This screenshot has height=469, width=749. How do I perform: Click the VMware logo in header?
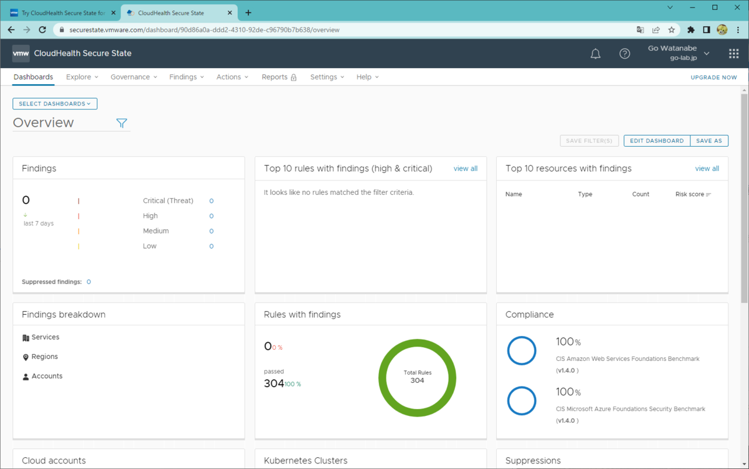21,54
